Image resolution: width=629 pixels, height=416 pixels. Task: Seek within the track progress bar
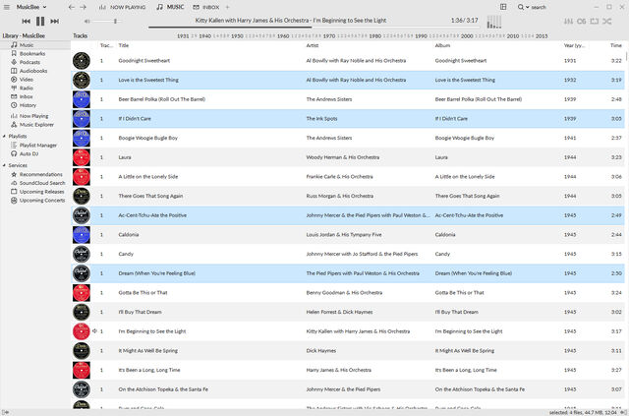tap(314, 28)
